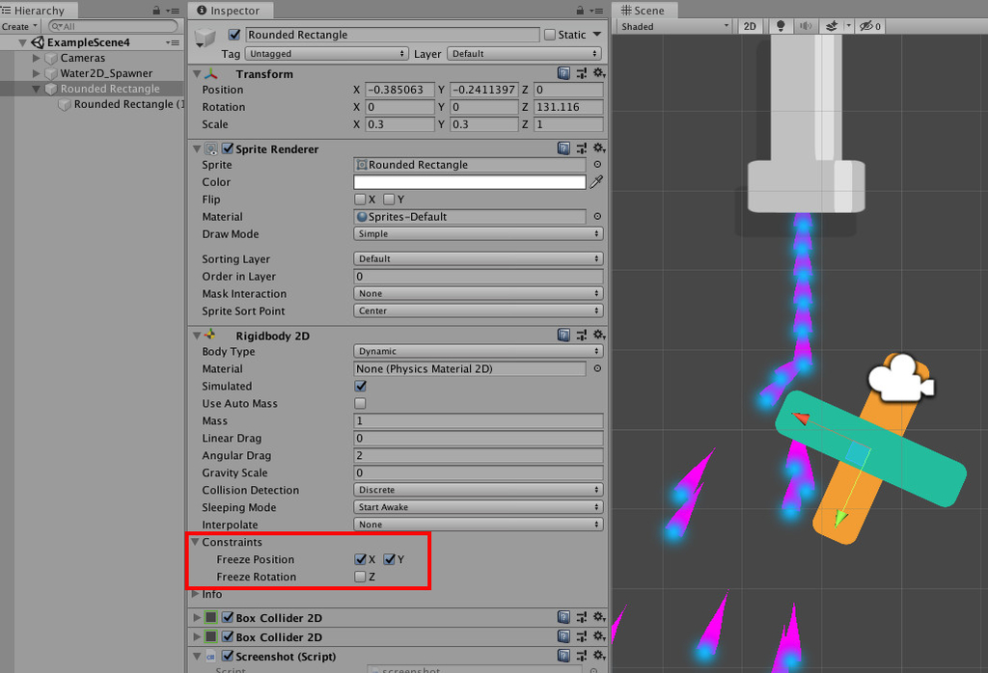Open Draw Mode dropdown
The image size is (988, 673).
pyautogui.click(x=479, y=233)
